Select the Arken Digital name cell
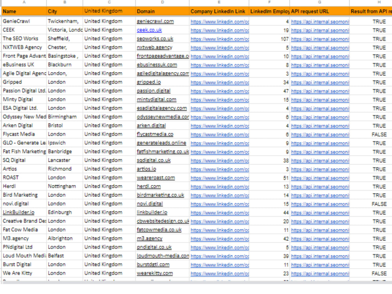Screen dimensions: 392x294 (24, 125)
